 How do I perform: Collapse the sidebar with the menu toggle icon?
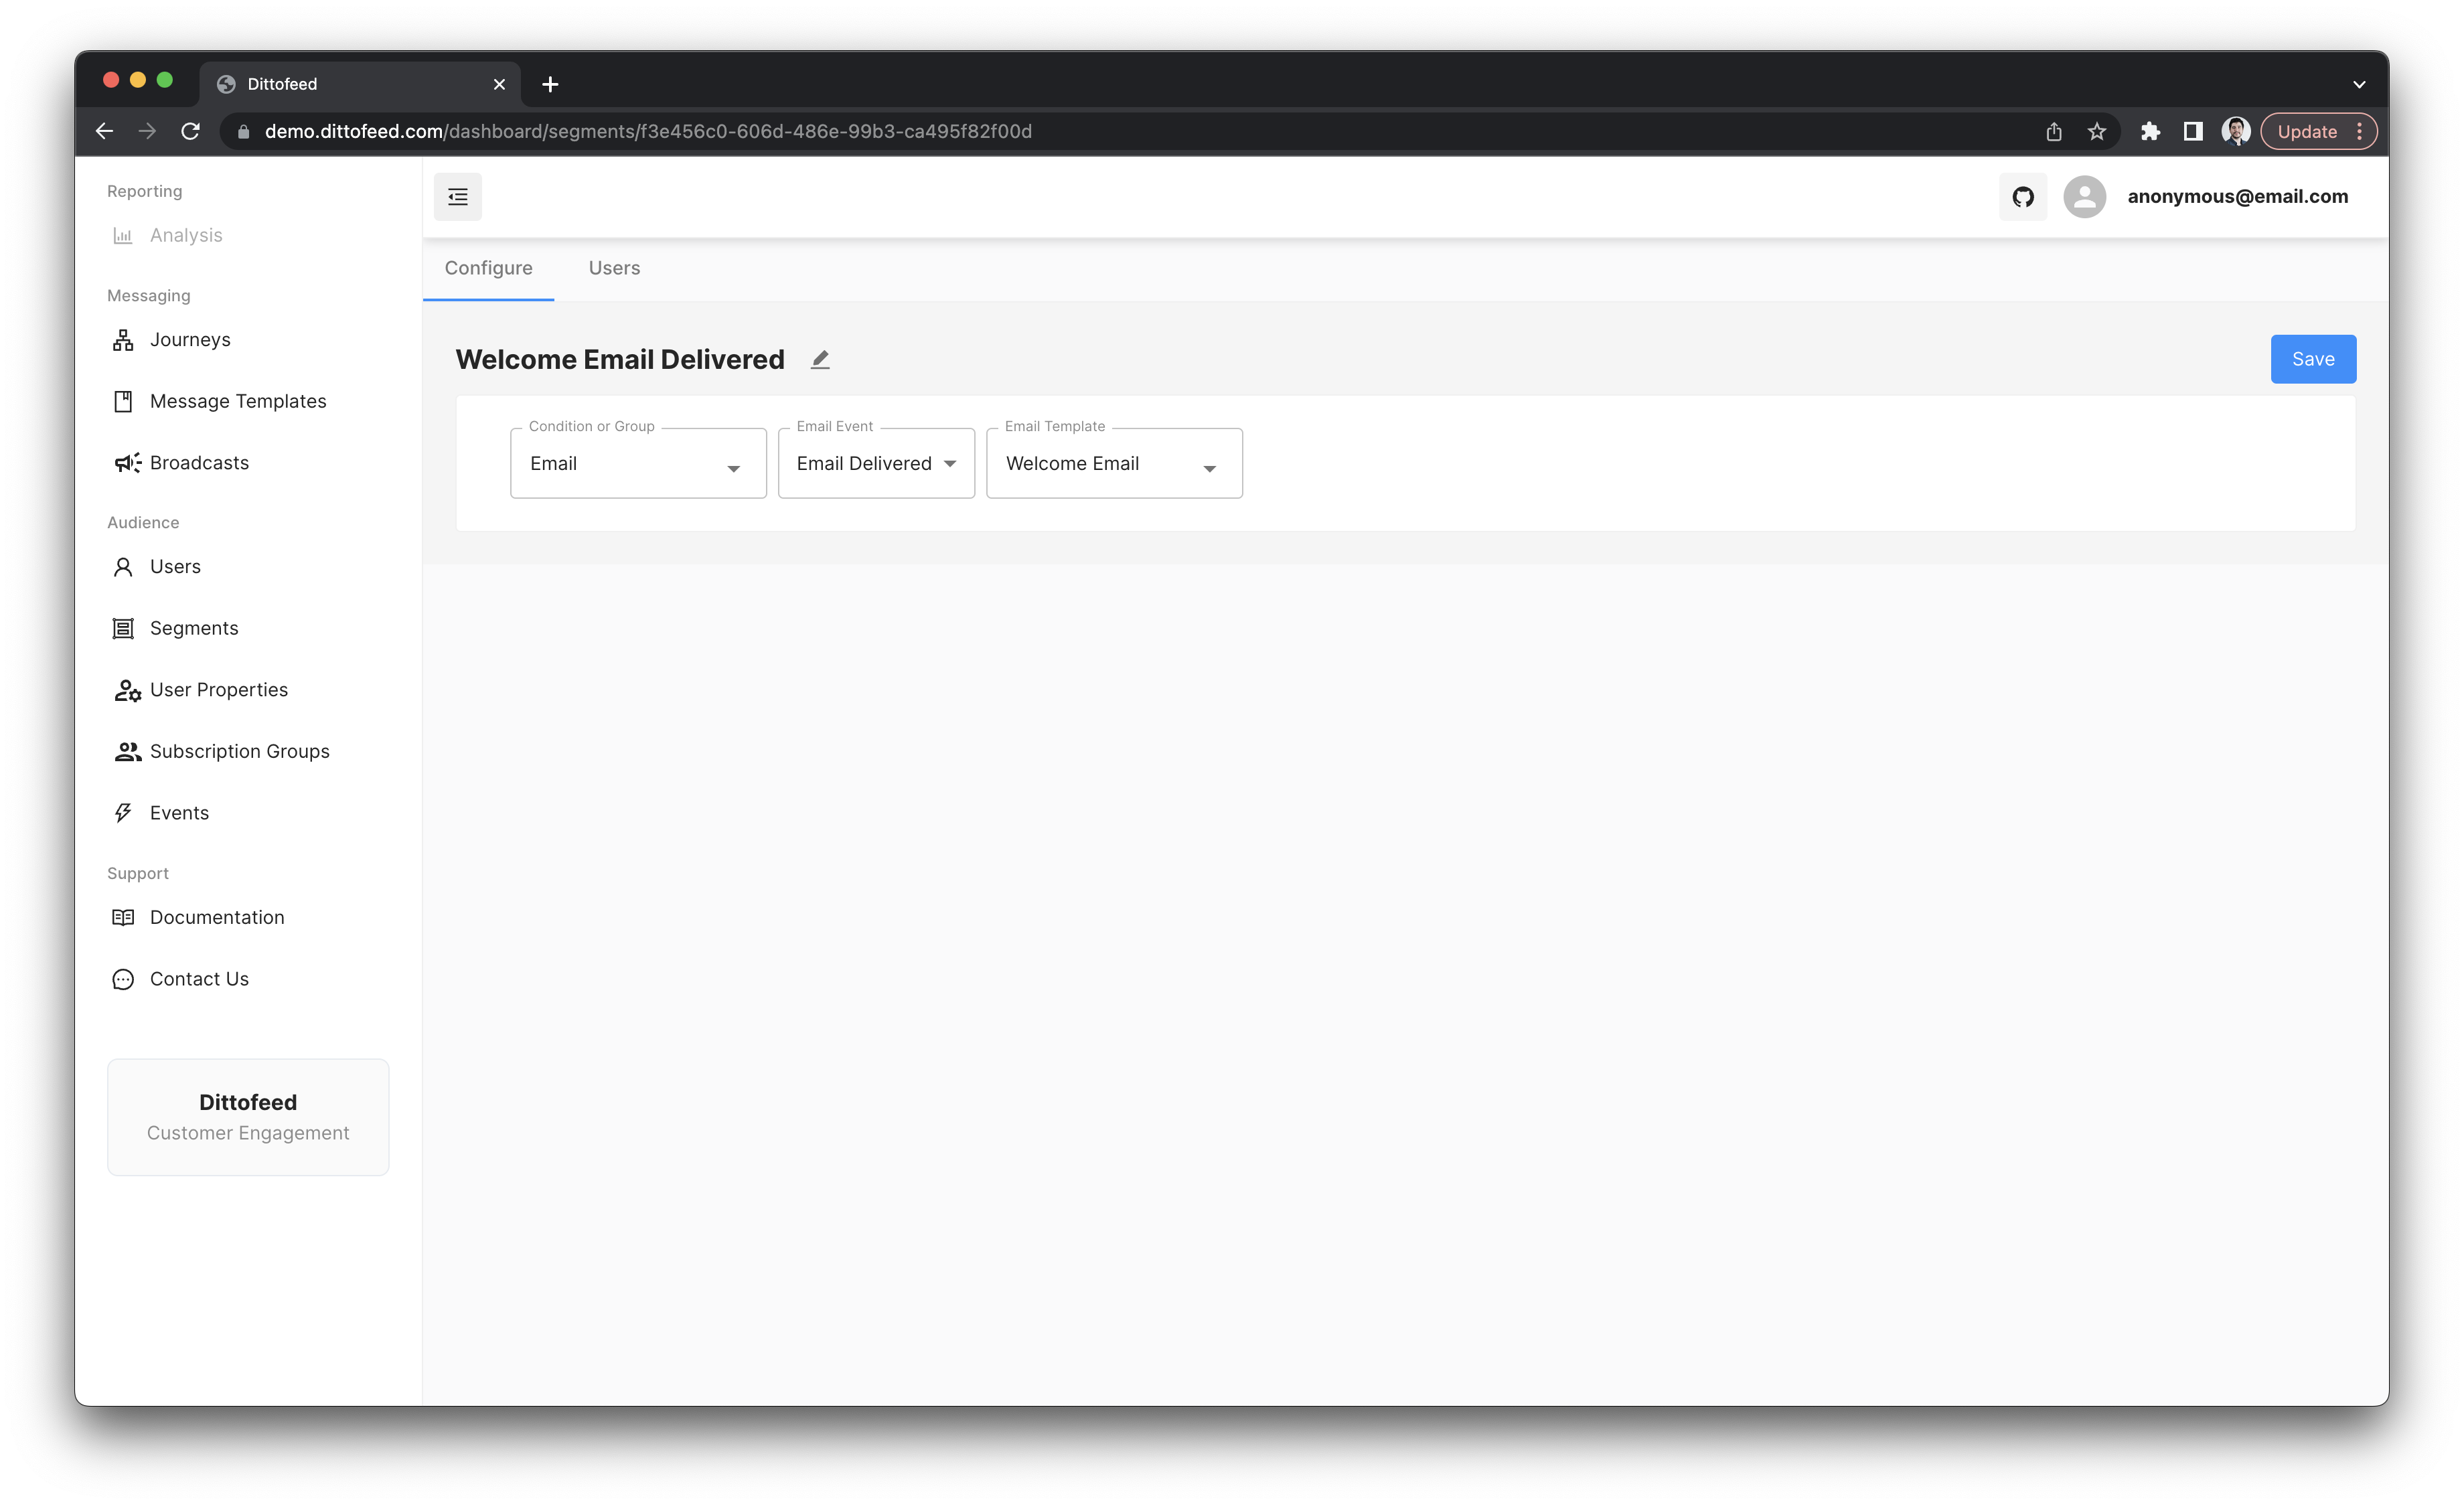click(457, 197)
